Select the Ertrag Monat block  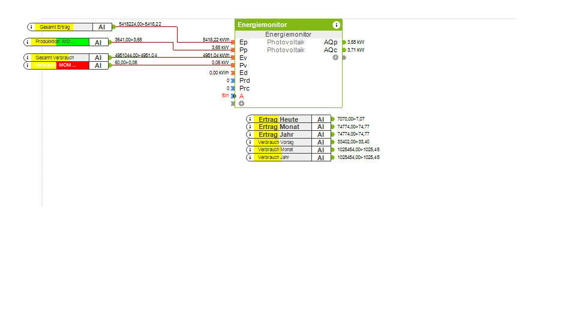(x=289, y=127)
